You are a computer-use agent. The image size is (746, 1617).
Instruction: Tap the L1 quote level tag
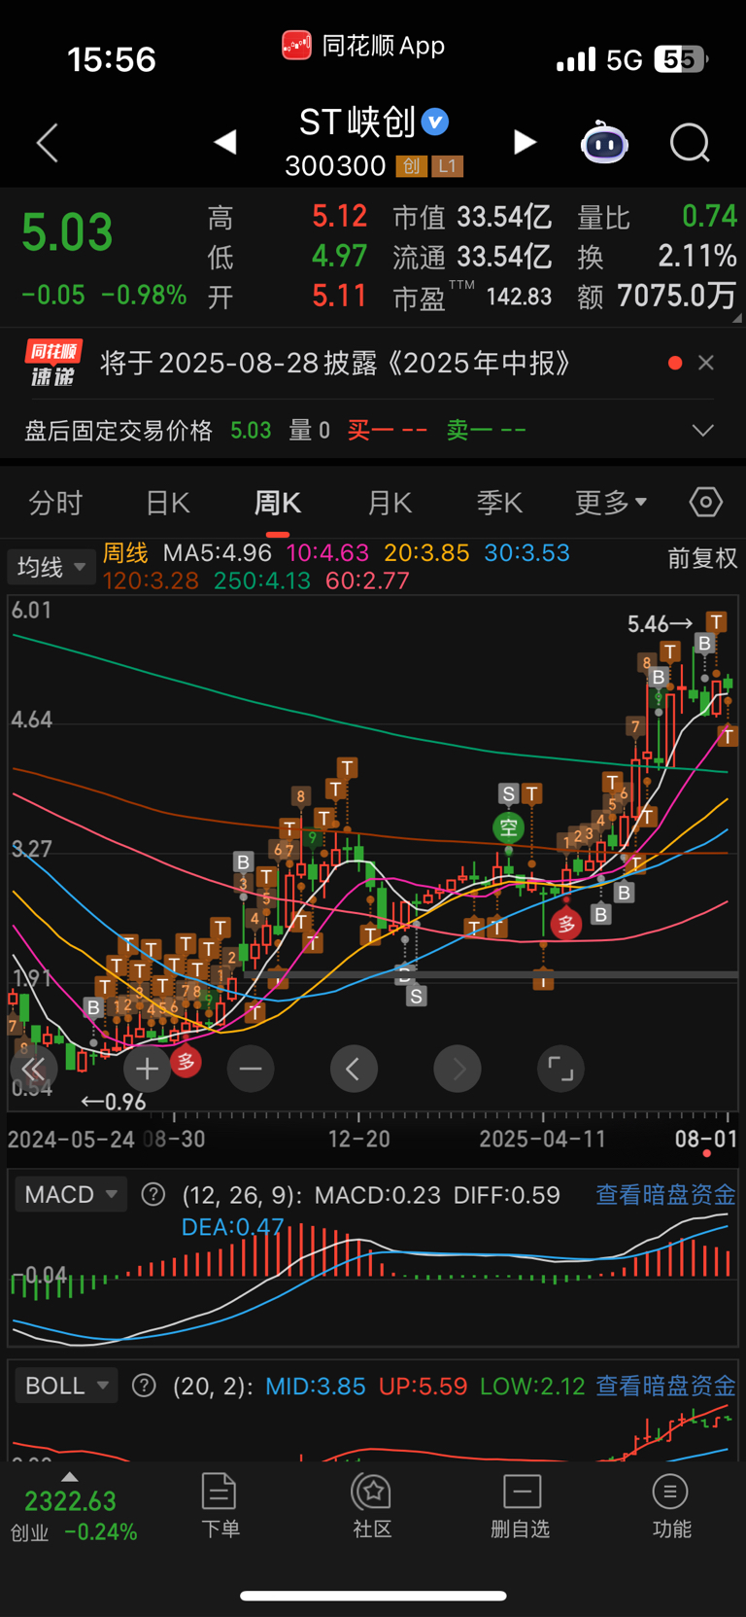(447, 166)
